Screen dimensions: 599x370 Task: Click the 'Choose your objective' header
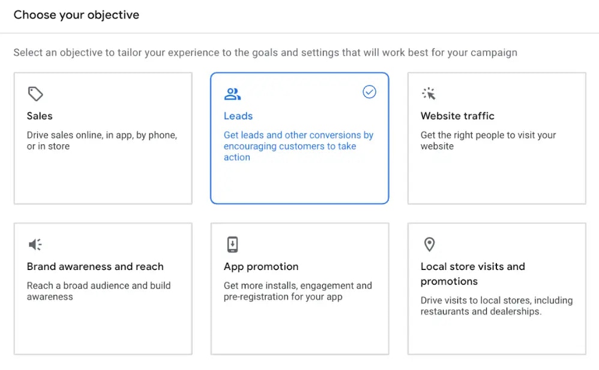click(76, 14)
